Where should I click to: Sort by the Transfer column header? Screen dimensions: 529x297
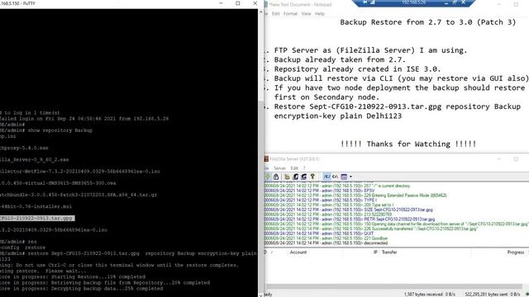pos(389,252)
